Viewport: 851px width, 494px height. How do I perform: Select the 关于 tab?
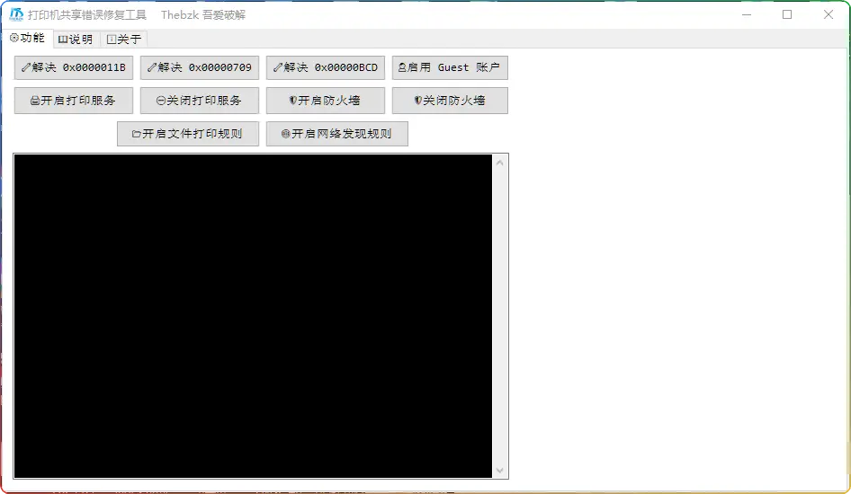(123, 40)
